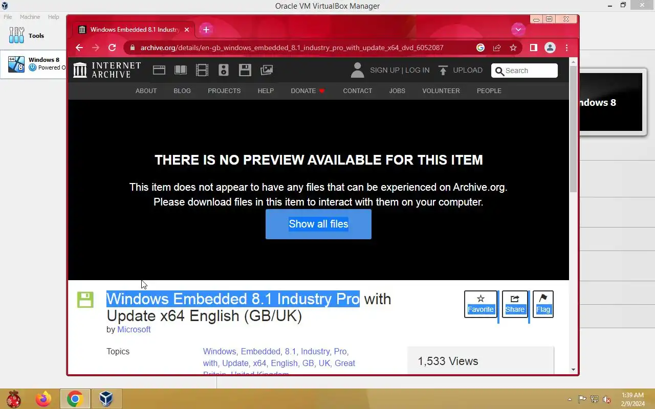The image size is (655, 409).
Task: Click the Internet Archive Search field
Action: coord(525,71)
